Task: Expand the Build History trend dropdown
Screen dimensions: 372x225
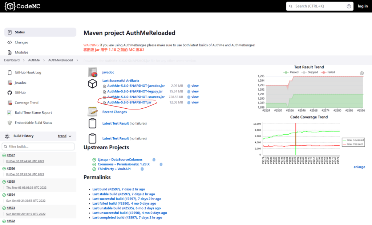Action: pos(70,136)
